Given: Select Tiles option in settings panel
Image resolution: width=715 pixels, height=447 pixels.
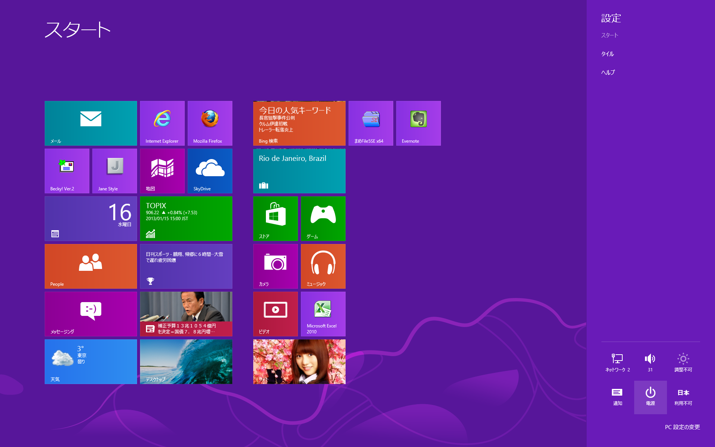Looking at the screenshot, I should tap(607, 54).
